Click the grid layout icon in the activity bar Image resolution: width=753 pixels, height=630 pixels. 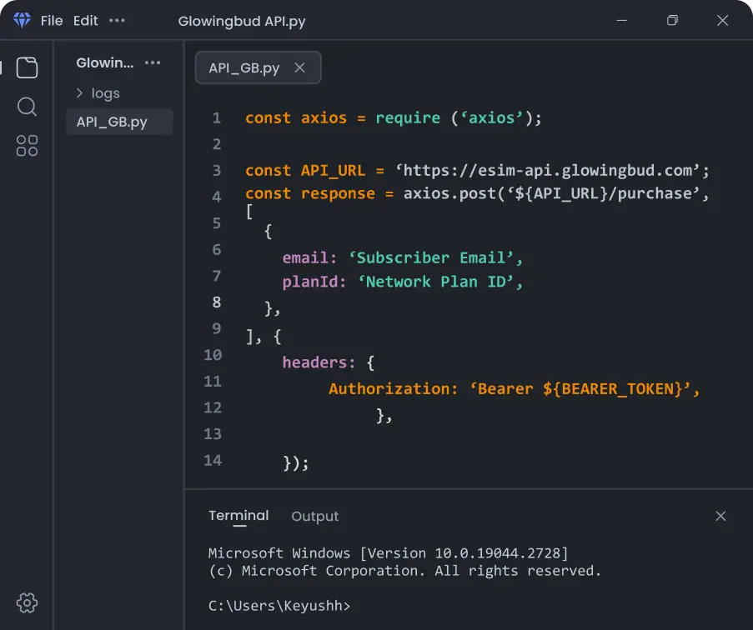click(27, 146)
